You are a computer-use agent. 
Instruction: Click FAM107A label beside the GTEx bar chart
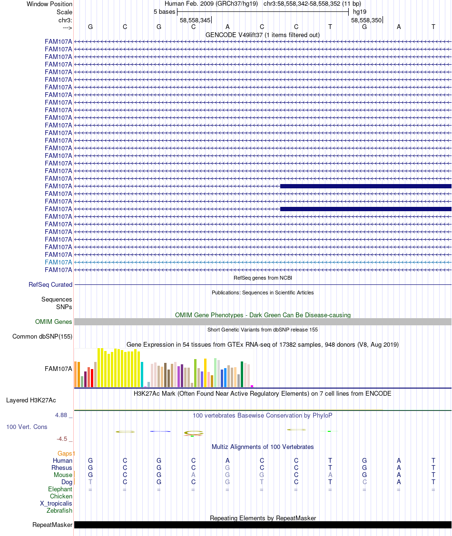59,369
